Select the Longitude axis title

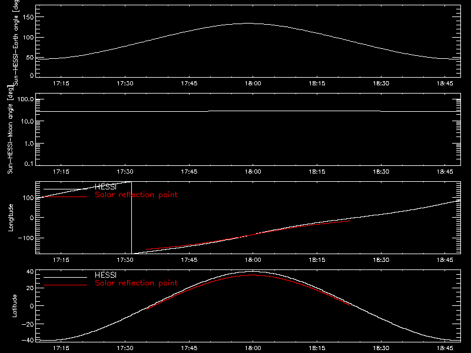[x=11, y=218]
